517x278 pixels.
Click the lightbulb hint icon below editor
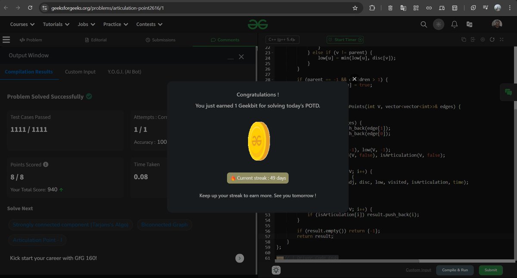pos(276,270)
